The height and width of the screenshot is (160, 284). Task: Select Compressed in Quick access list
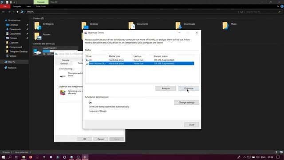(x=16, y=47)
